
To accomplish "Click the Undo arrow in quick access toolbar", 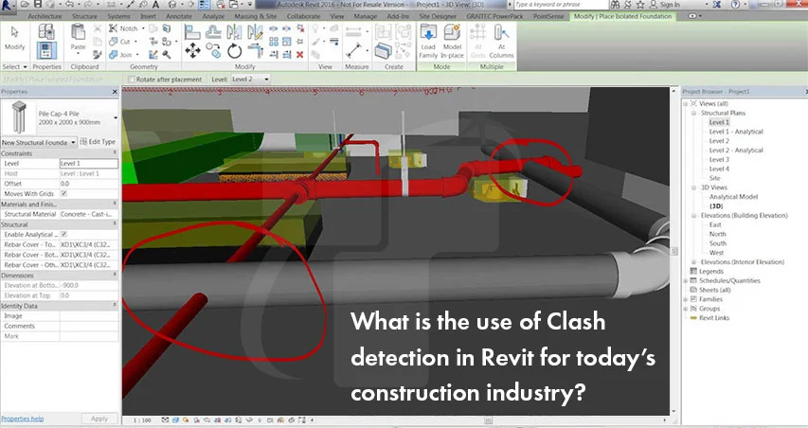I will tap(69, 4).
